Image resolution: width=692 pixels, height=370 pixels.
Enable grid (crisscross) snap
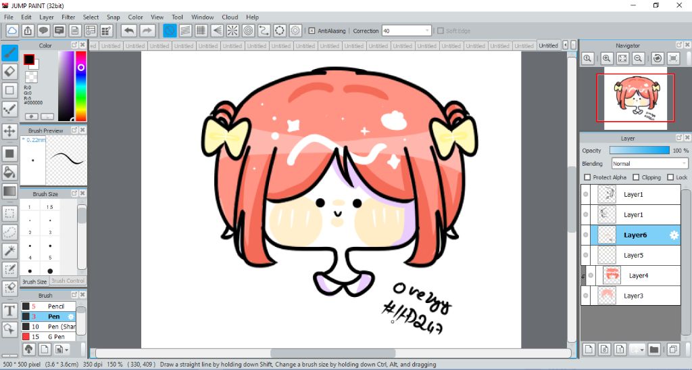(201, 30)
